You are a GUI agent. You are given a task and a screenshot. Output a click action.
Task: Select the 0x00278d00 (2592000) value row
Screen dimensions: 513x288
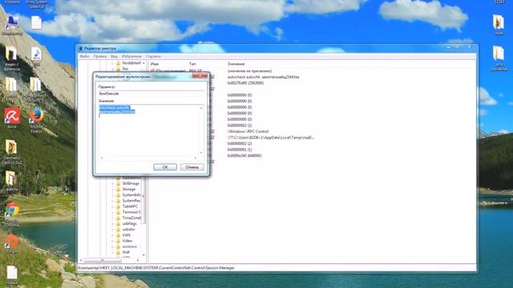[245, 83]
